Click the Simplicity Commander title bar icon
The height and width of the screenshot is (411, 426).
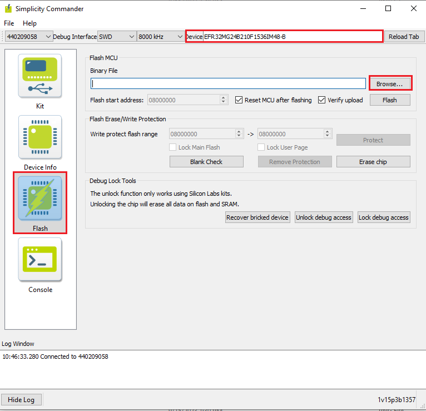8,8
